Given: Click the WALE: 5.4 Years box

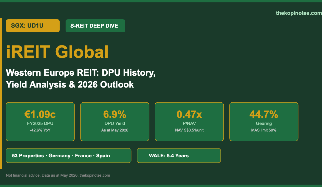Looking at the screenshot, I should click(x=179, y=156).
